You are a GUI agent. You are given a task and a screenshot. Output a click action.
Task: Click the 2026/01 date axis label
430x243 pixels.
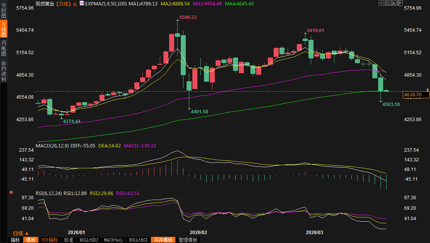(x=76, y=232)
